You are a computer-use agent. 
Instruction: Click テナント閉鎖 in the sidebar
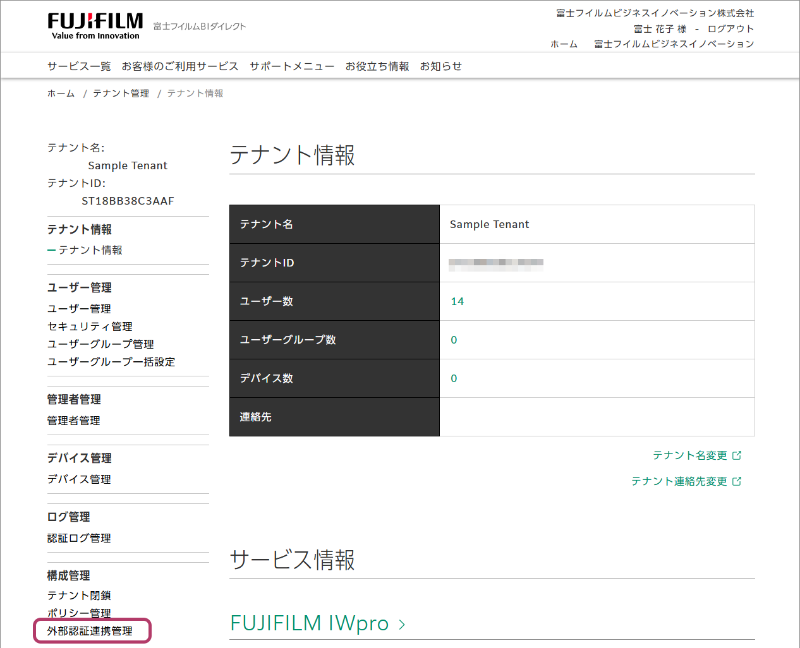click(x=79, y=596)
